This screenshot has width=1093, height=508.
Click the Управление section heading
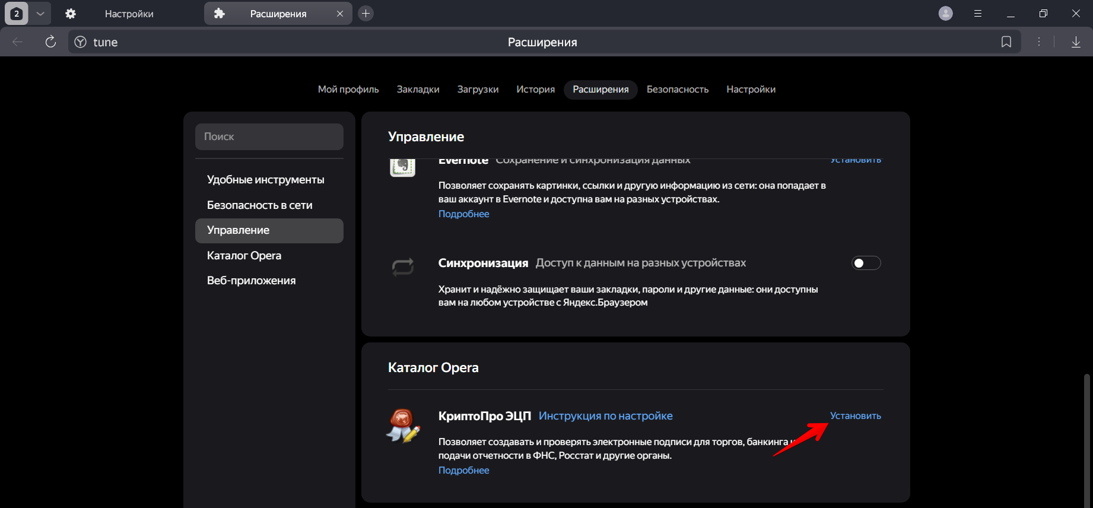[426, 136]
